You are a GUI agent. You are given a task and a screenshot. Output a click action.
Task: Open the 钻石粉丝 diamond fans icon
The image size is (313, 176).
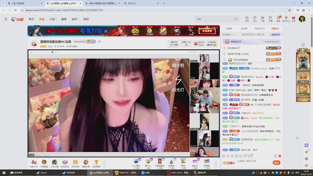65,163
